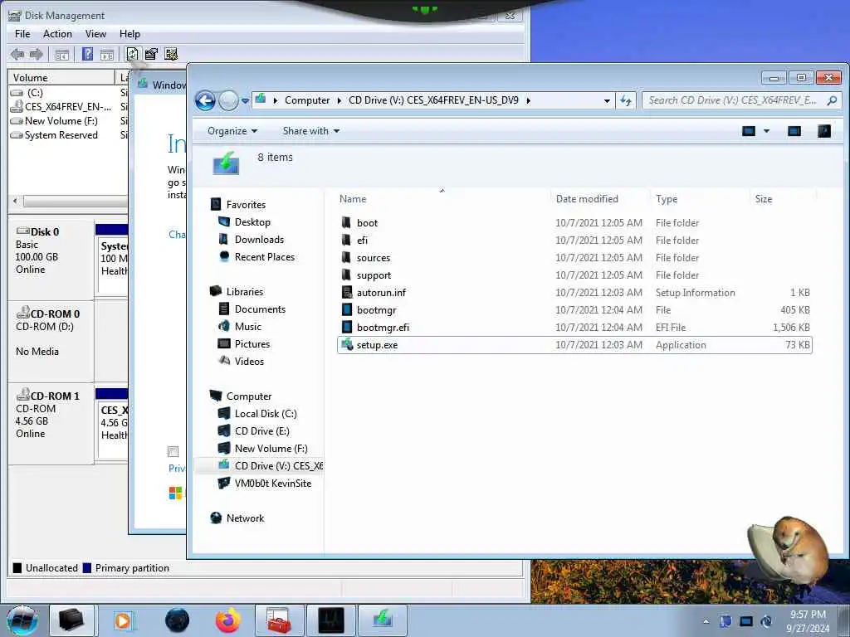Select New Volume (F:) in navigation pane
The width and height of the screenshot is (850, 637).
263,449
